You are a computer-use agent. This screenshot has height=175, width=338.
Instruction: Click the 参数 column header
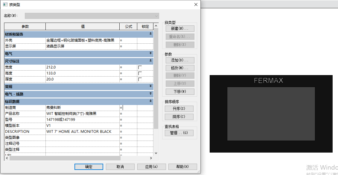click(25, 27)
